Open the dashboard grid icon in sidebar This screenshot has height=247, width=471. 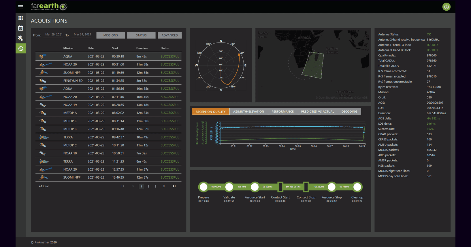click(x=20, y=18)
